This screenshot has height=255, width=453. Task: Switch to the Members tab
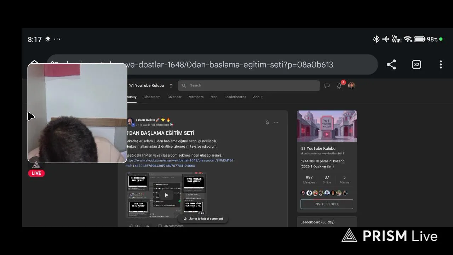tap(196, 97)
